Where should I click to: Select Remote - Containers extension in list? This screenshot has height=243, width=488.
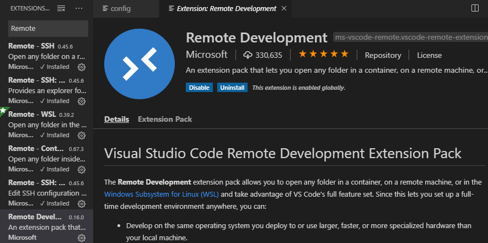tap(47, 159)
